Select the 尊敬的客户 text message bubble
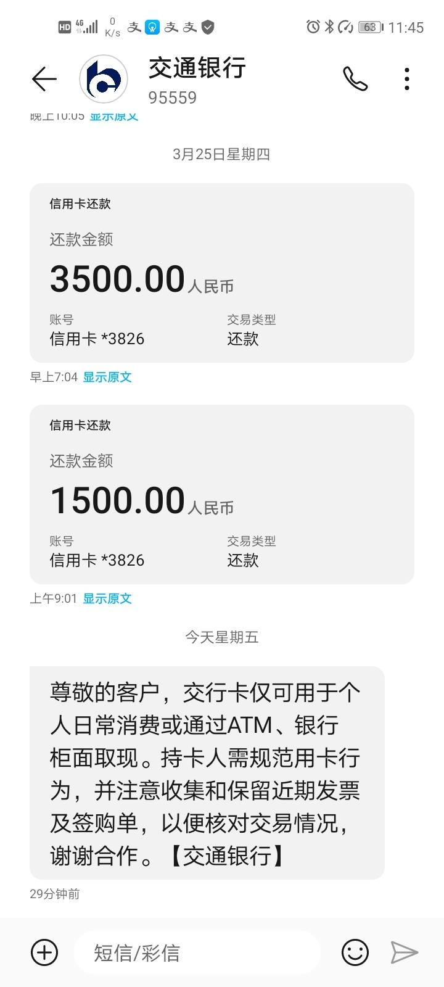This screenshot has width=444, height=987. (207, 773)
